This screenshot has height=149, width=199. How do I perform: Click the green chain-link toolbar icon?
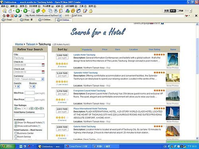[38, 11]
